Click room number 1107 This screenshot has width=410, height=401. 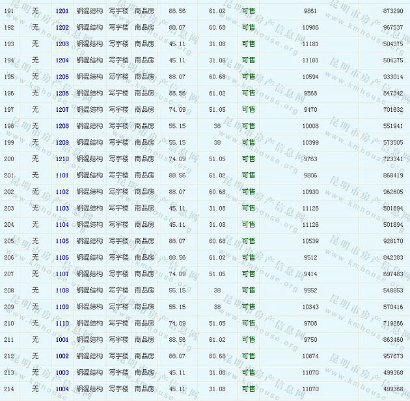[62, 274]
